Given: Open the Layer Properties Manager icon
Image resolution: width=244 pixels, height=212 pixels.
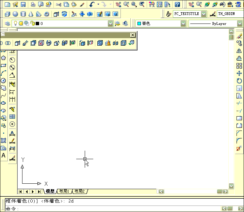Looking at the screenshot, I should tap(7, 24).
